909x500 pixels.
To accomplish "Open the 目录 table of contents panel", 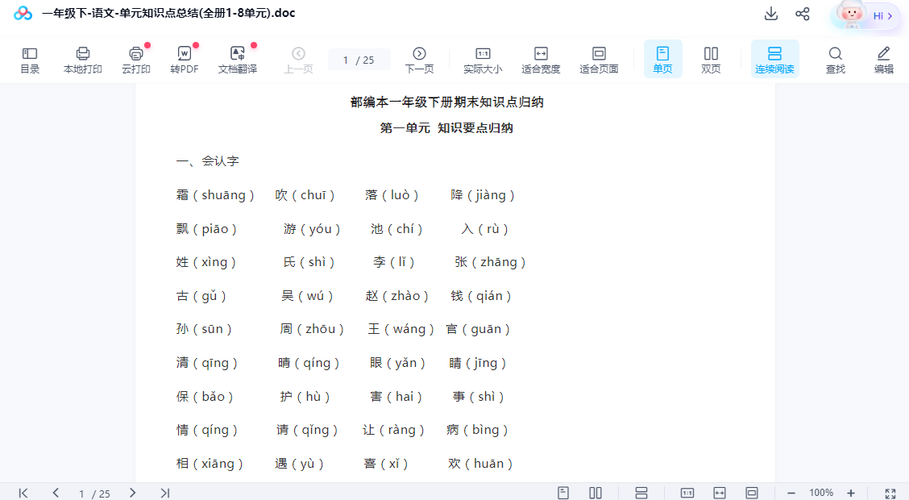I will tap(30, 60).
